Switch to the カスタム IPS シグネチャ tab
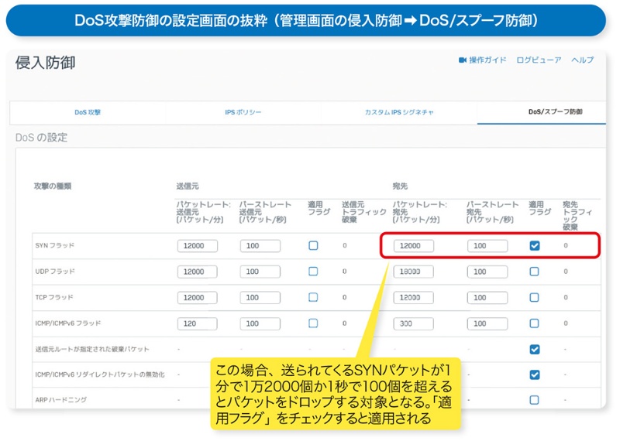Screen dimensions: 620x441 point(399,112)
